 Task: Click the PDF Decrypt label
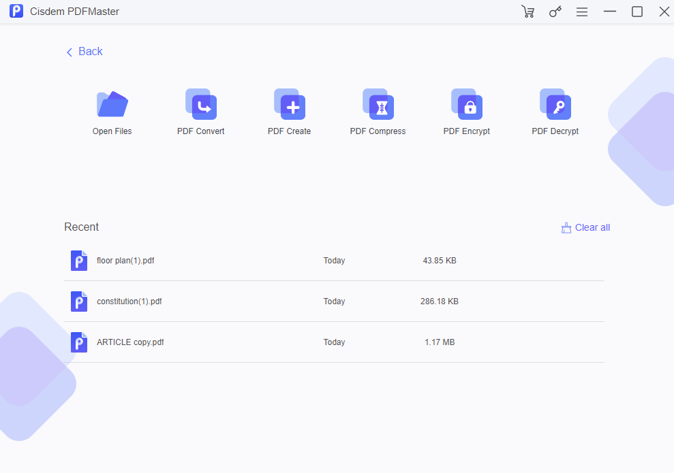coord(555,131)
